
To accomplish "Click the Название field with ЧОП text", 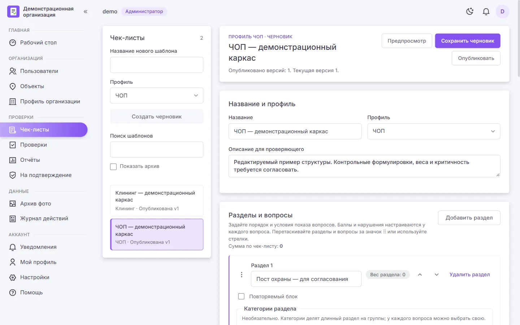I will pyautogui.click(x=295, y=131).
